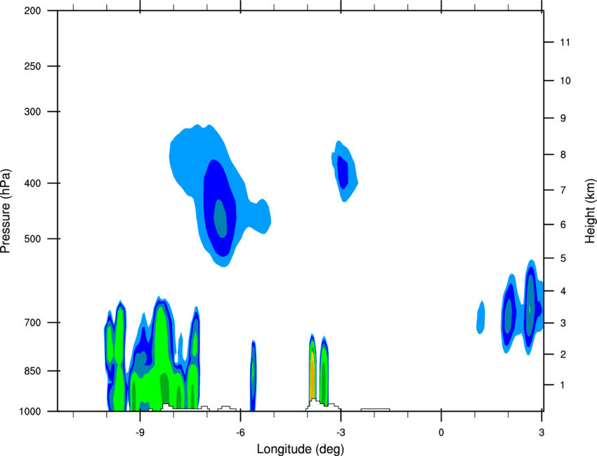Viewport: 597px width, 456px height.
Task: Click the 1 km height label
Action: [x=563, y=385]
